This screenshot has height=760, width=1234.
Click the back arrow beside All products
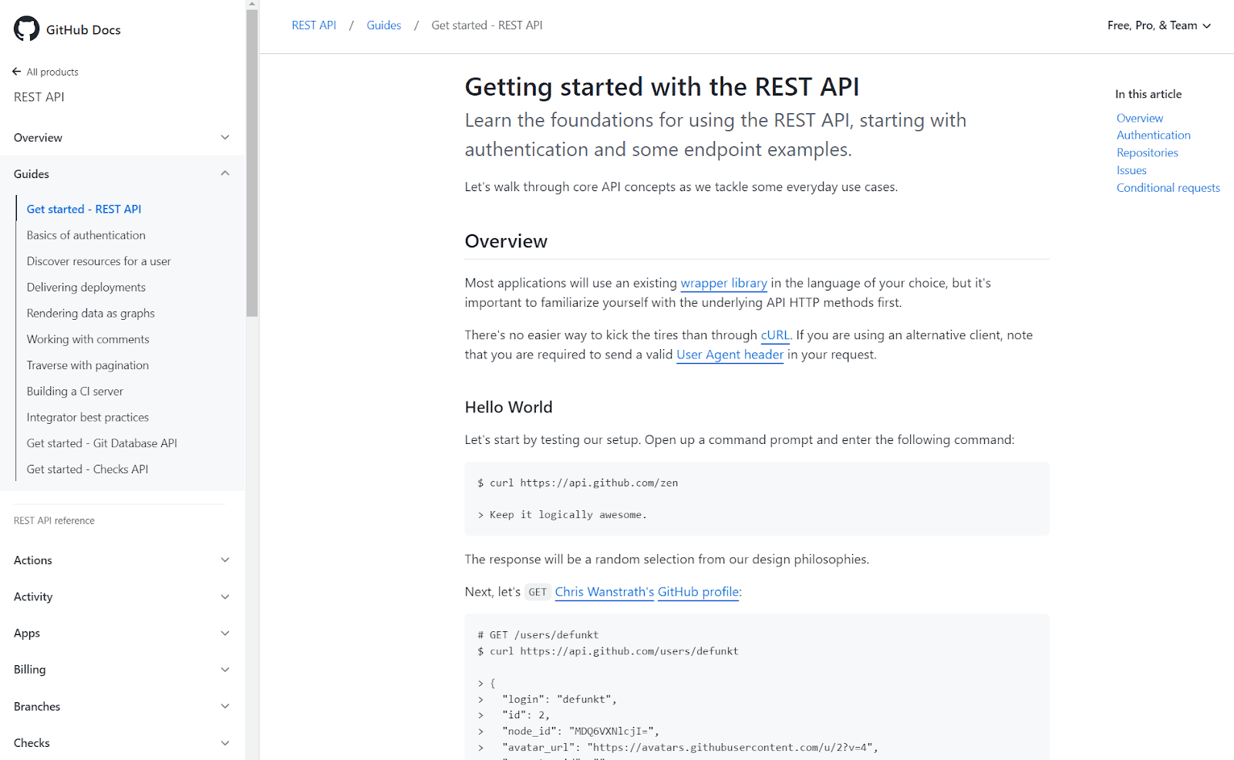17,72
